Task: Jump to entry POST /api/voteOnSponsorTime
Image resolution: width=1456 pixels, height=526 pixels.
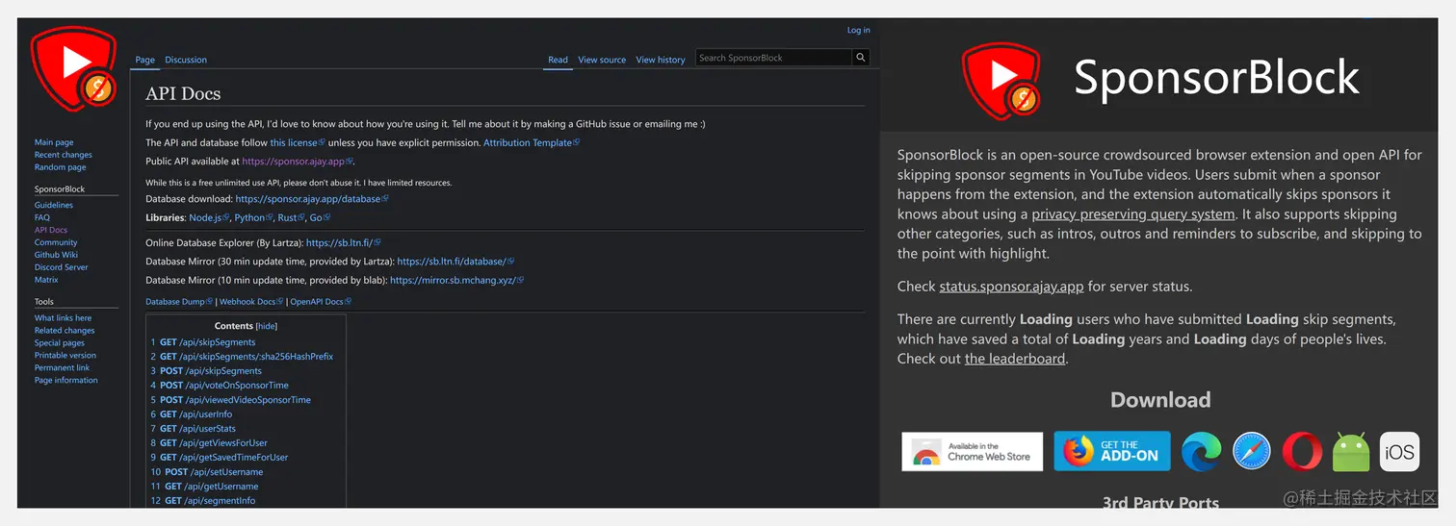Action: pyautogui.click(x=220, y=386)
